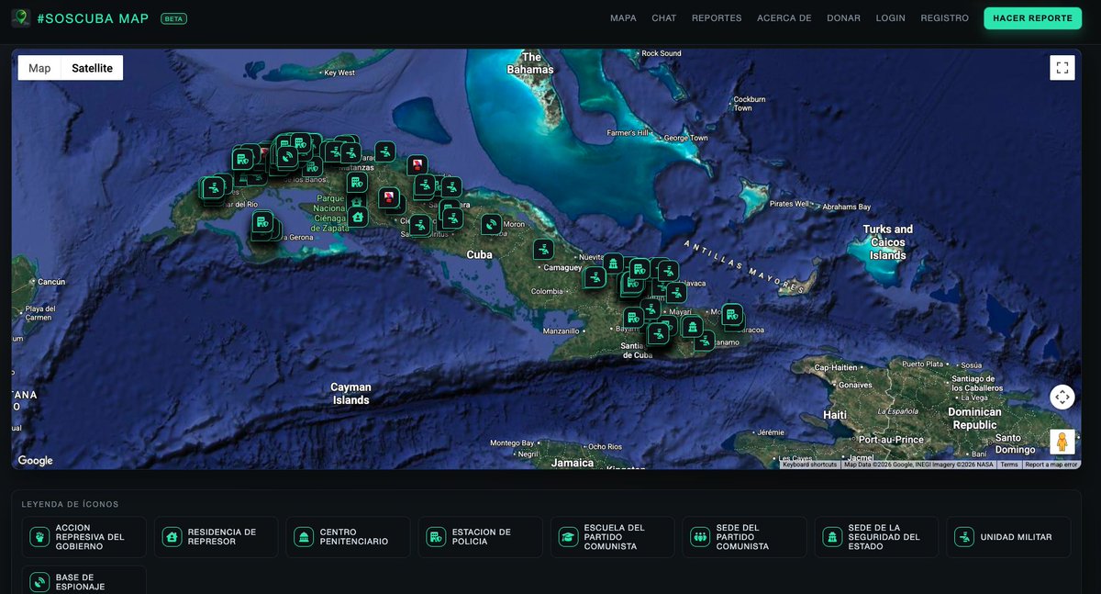The height and width of the screenshot is (594, 1101).
Task: Open the Keyboard shortcuts link
Action: coord(810,465)
